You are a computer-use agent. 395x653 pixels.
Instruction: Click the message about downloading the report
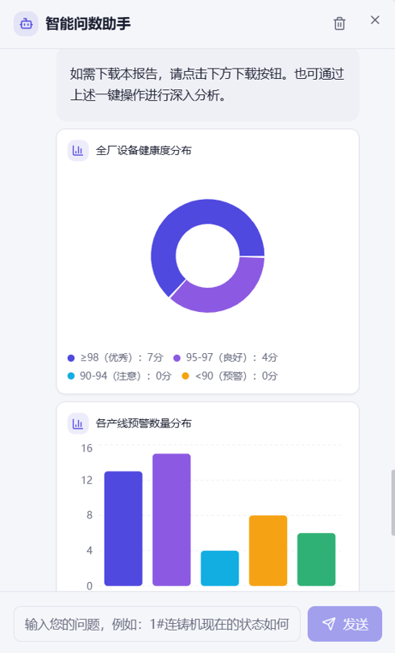click(x=207, y=85)
